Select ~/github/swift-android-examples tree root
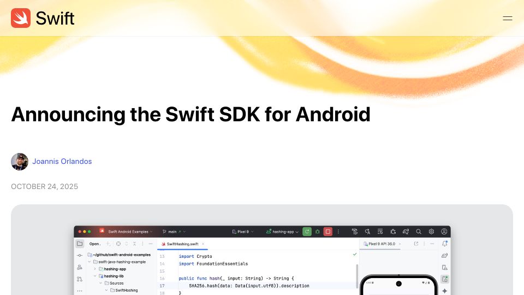Viewport: 524px width, 295px height. [119, 255]
